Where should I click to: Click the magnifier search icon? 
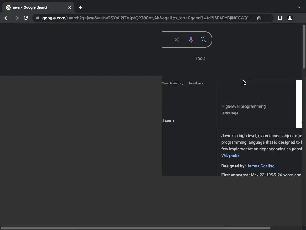(203, 40)
